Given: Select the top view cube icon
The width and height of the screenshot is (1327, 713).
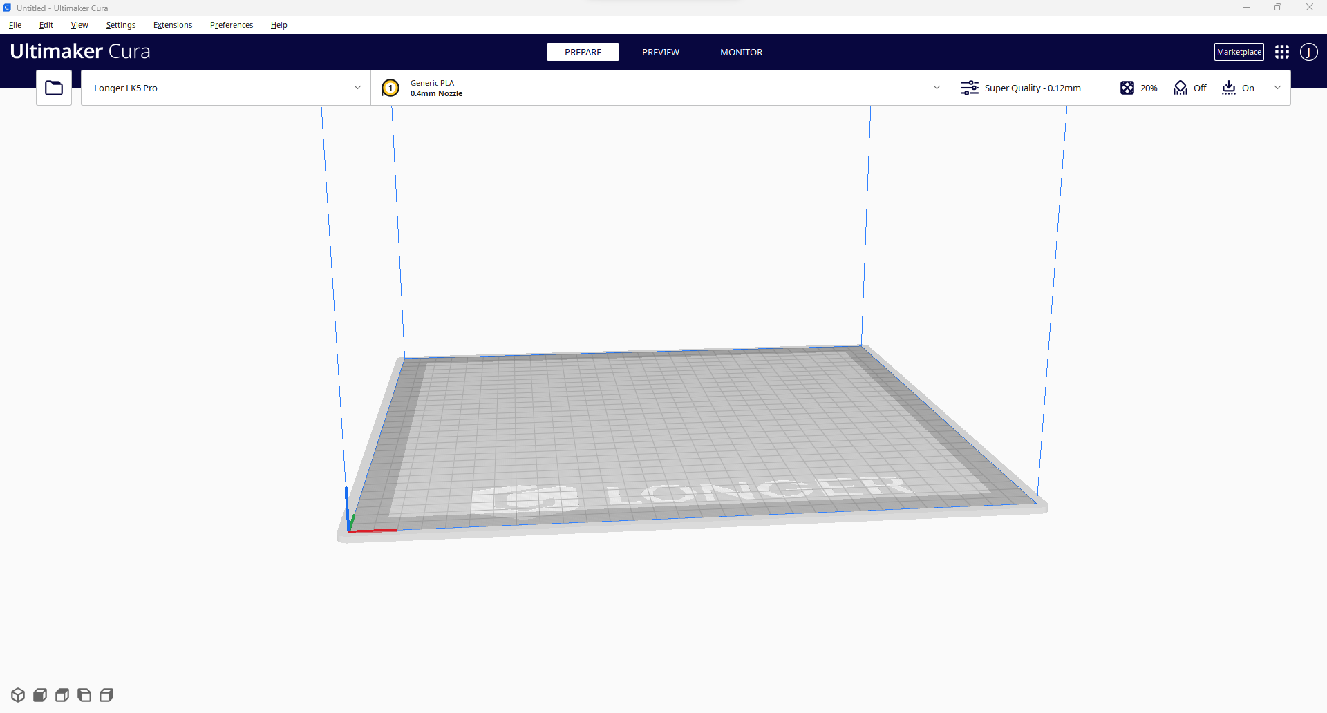Looking at the screenshot, I should click(62, 695).
